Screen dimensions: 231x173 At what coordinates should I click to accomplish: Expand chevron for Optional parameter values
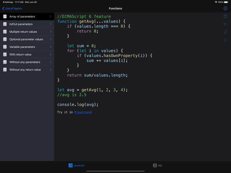click(51, 39)
